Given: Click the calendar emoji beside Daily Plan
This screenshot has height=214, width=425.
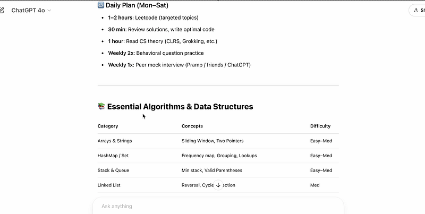Looking at the screenshot, I should coord(101,5).
